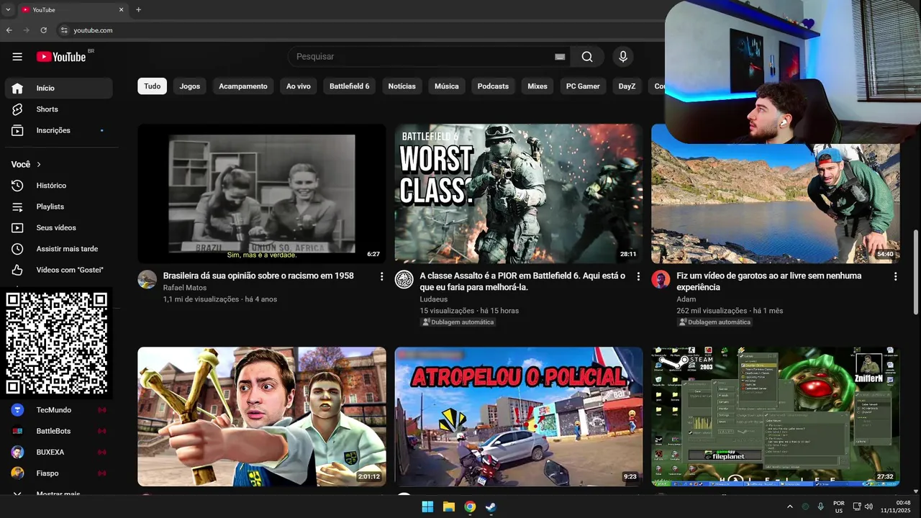Open Histórico in sidebar
921x518 pixels.
click(58, 186)
